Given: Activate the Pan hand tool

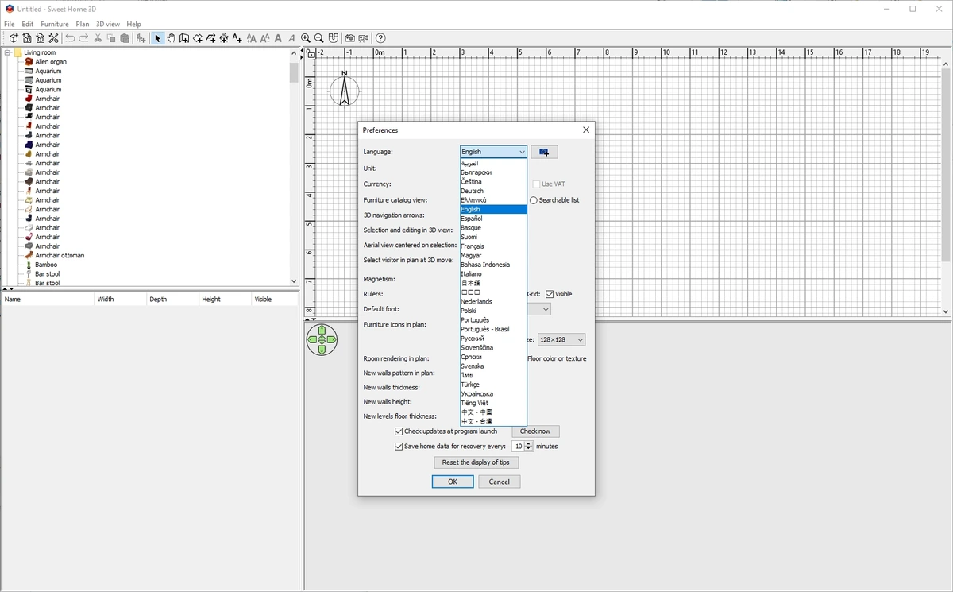Looking at the screenshot, I should tap(171, 38).
